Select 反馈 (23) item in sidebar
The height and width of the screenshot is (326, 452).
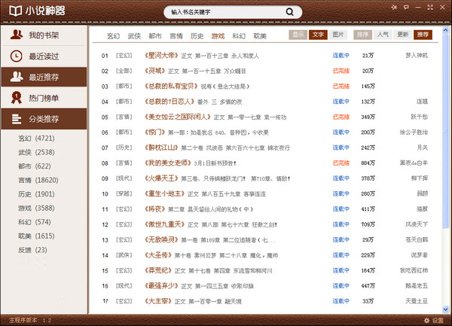coord(32,249)
